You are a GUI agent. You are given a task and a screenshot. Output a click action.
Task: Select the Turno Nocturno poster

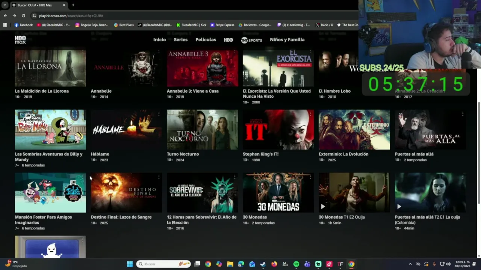coord(202,130)
